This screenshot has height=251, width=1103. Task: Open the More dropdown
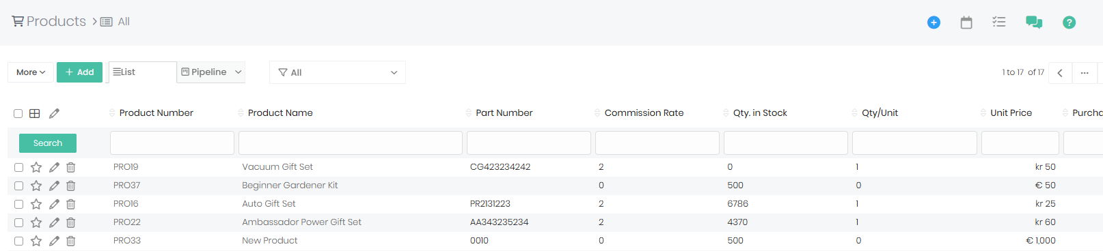[31, 72]
